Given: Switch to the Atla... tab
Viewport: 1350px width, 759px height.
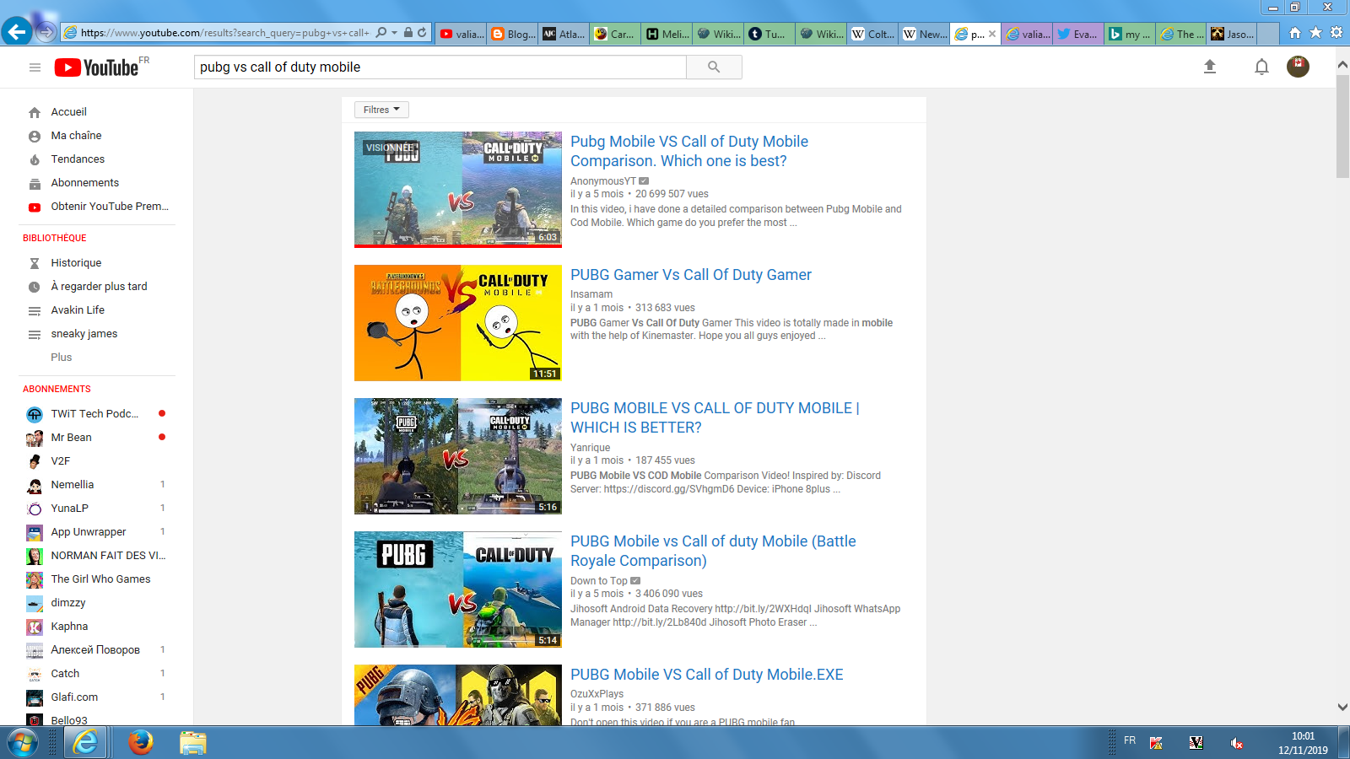Looking at the screenshot, I should pyautogui.click(x=564, y=34).
